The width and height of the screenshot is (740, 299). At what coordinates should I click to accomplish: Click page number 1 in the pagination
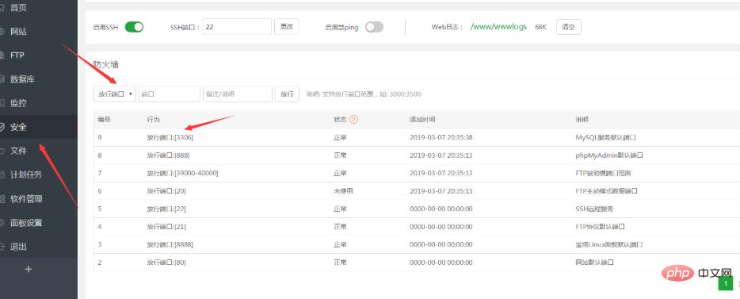click(x=726, y=283)
